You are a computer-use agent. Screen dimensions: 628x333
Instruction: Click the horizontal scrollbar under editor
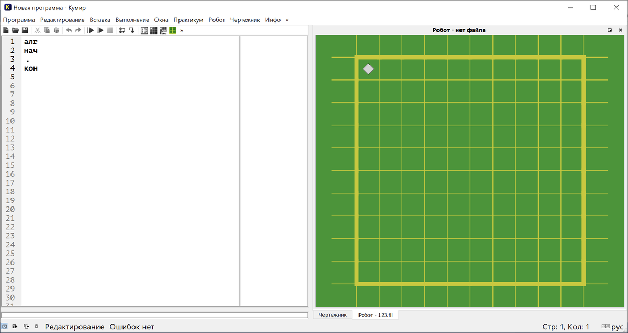(154, 315)
